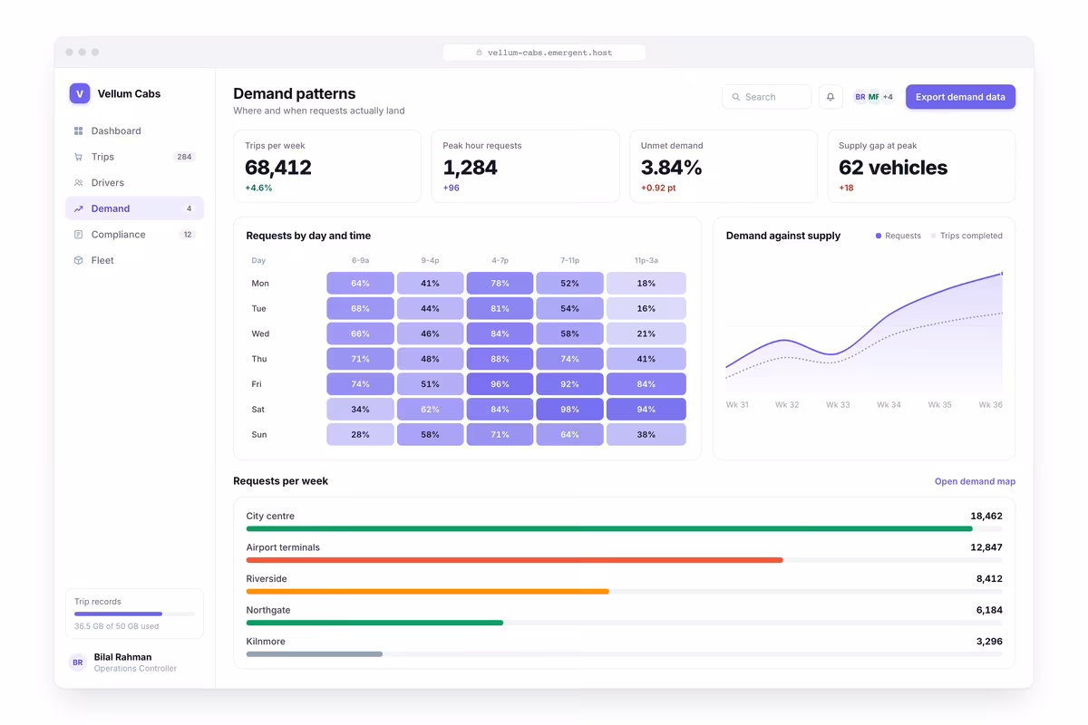The width and height of the screenshot is (1088, 725).
Task: Click the Compliance 12 count badge
Action: pos(188,235)
